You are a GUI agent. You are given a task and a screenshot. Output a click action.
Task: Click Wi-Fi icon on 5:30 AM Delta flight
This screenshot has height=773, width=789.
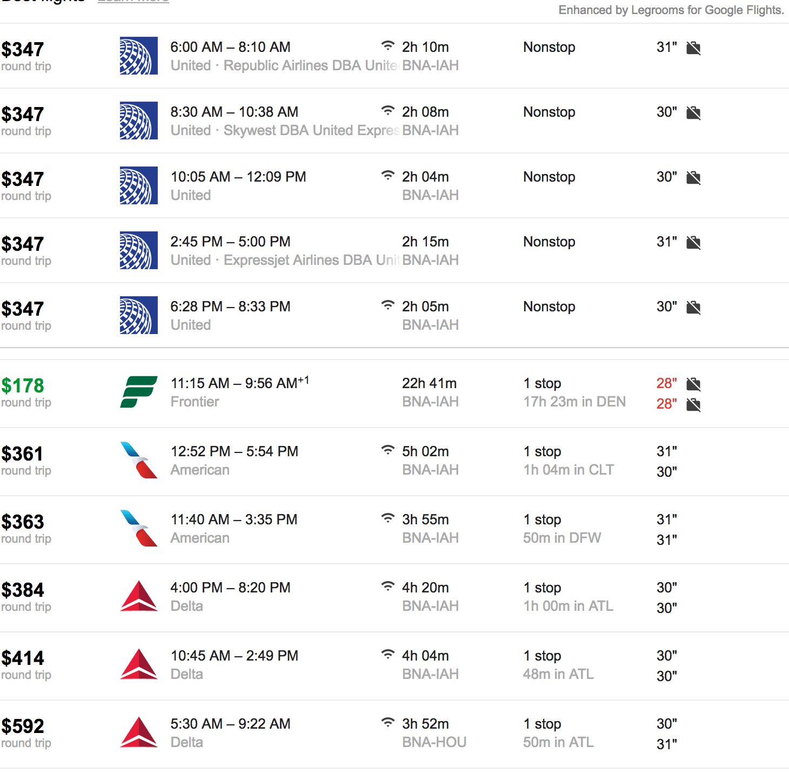coord(388,722)
